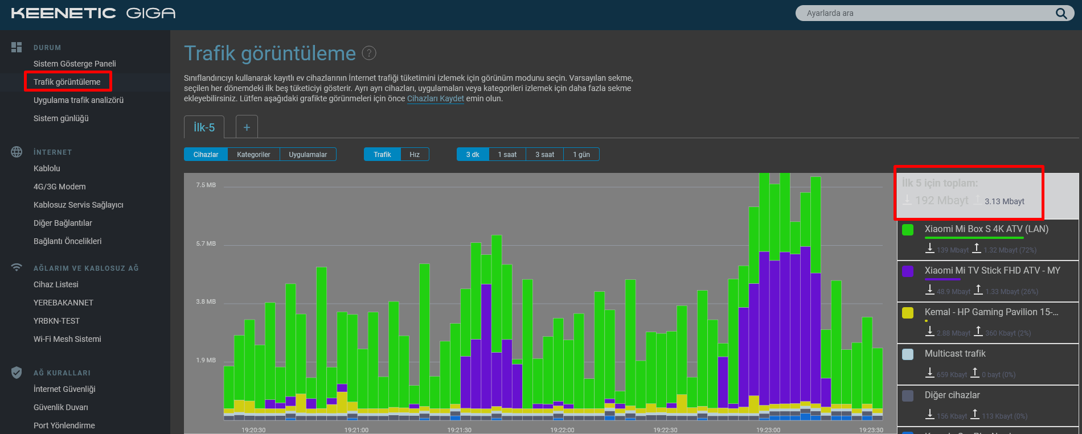Open Kablosuz Servis Sağlayıcı page
The height and width of the screenshot is (434, 1082).
tap(79, 205)
